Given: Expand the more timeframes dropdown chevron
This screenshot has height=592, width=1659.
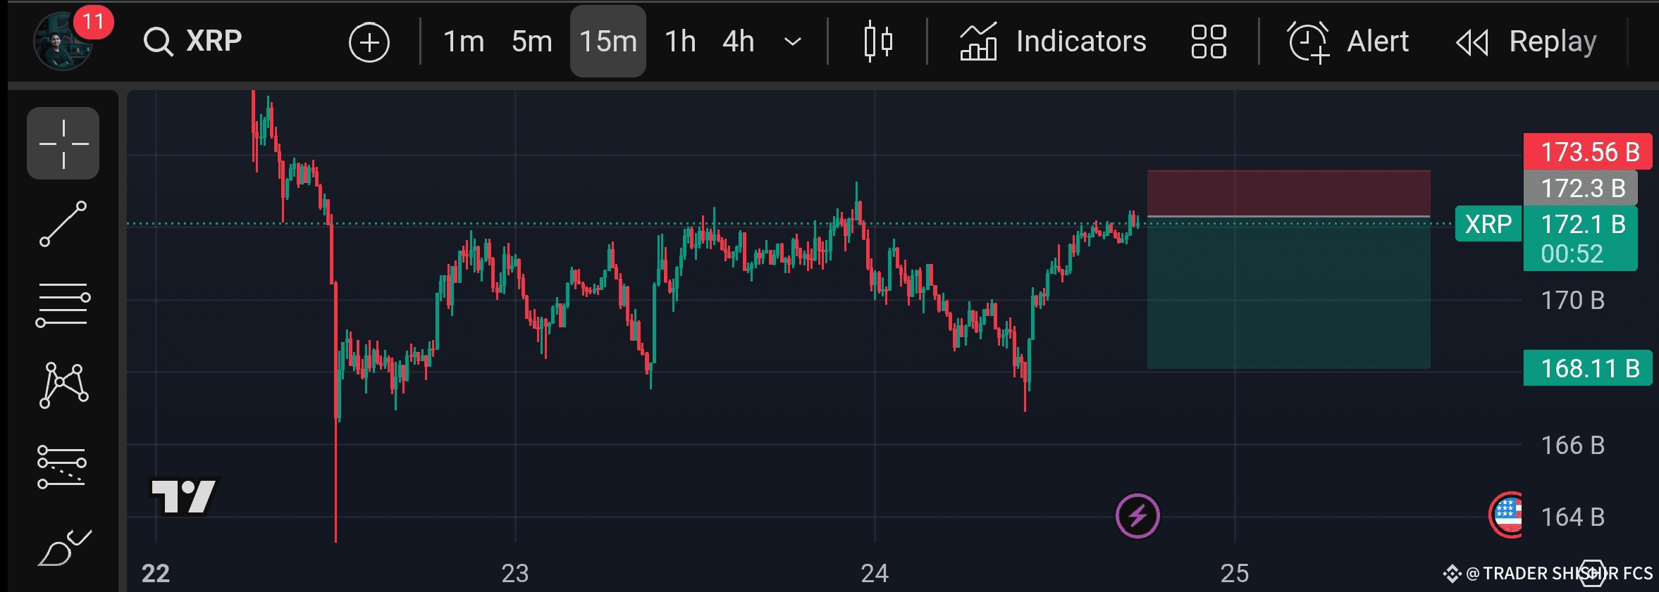Looking at the screenshot, I should click(793, 42).
